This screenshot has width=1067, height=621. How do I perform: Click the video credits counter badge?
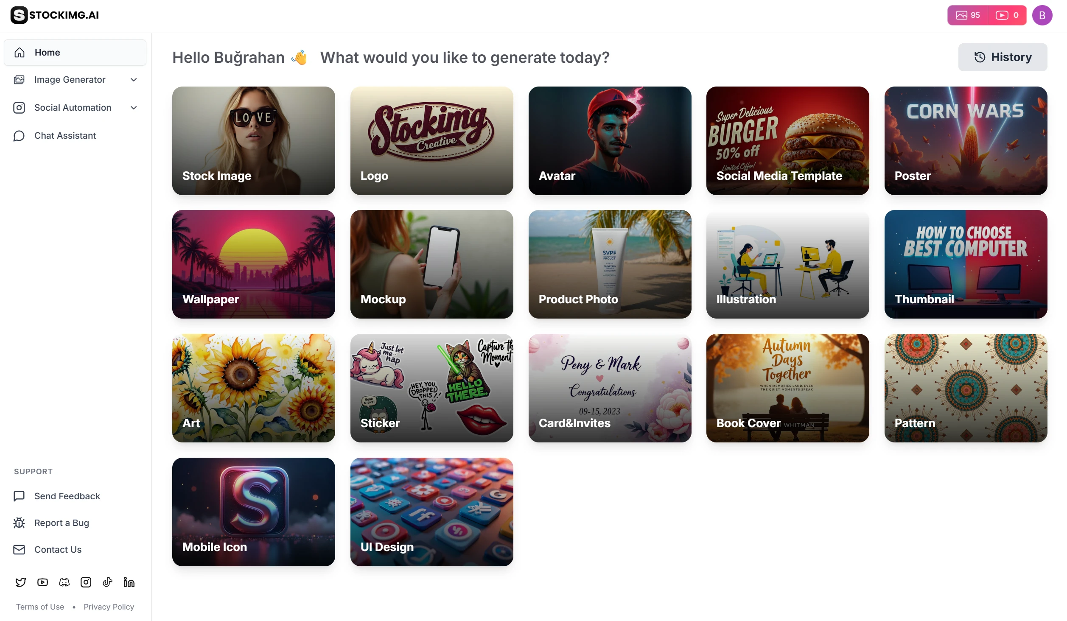point(1007,15)
